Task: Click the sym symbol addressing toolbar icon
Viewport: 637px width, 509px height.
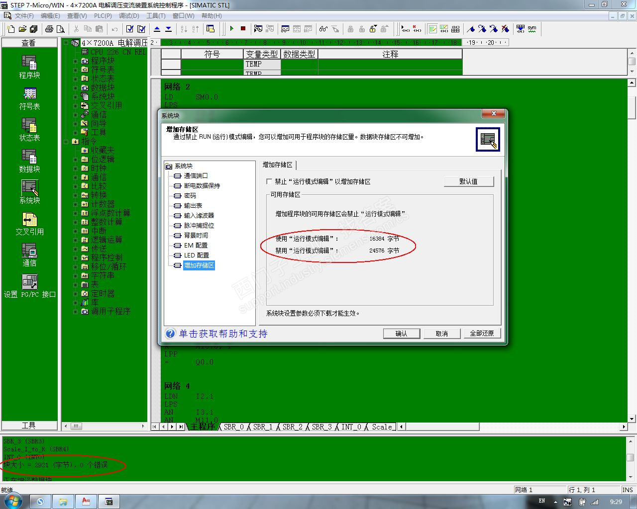Action: pos(532,29)
